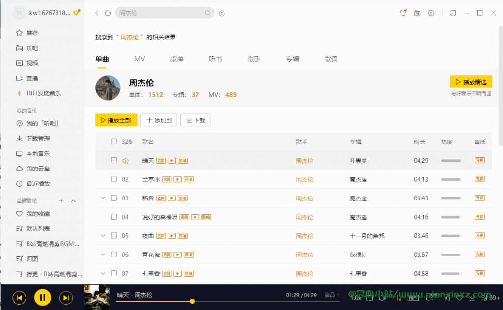Switch to the MV tab
Viewport: 503px width, 310px height.
(x=140, y=59)
